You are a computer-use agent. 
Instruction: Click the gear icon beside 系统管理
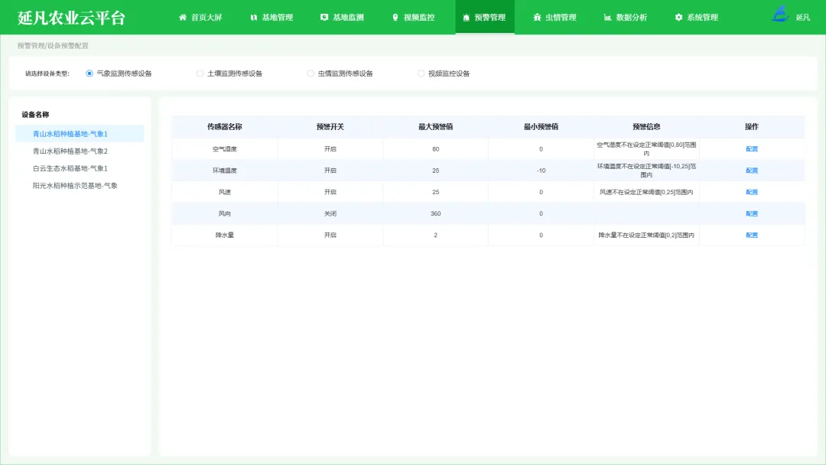[x=678, y=18]
